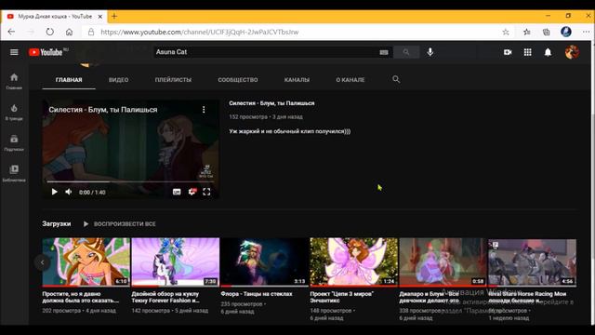Open 'Проект "Цепи 3 миров"' video title

point(341,297)
